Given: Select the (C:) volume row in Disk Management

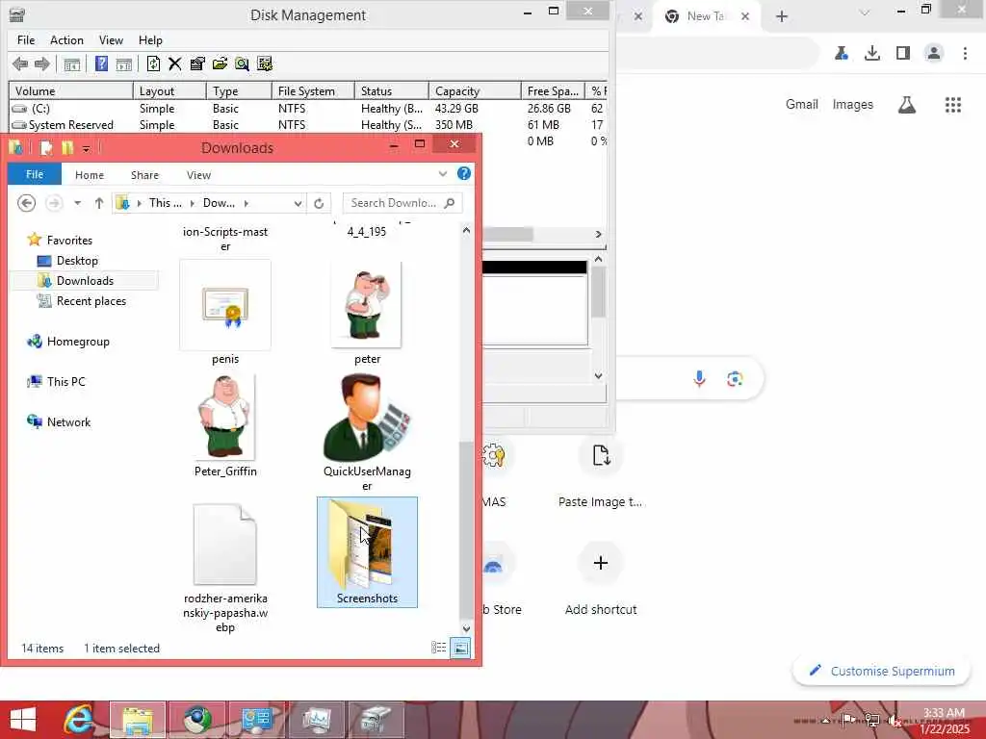Looking at the screenshot, I should pos(307,108).
